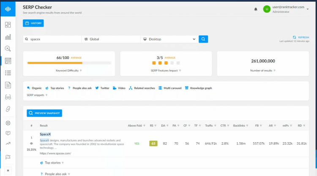
Task: Toggle the Related searches feature filter
Action: pyautogui.click(x=142, y=88)
